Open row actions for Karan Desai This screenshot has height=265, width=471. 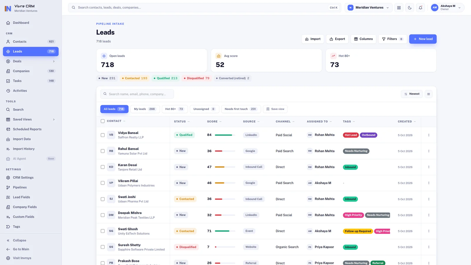click(x=429, y=167)
